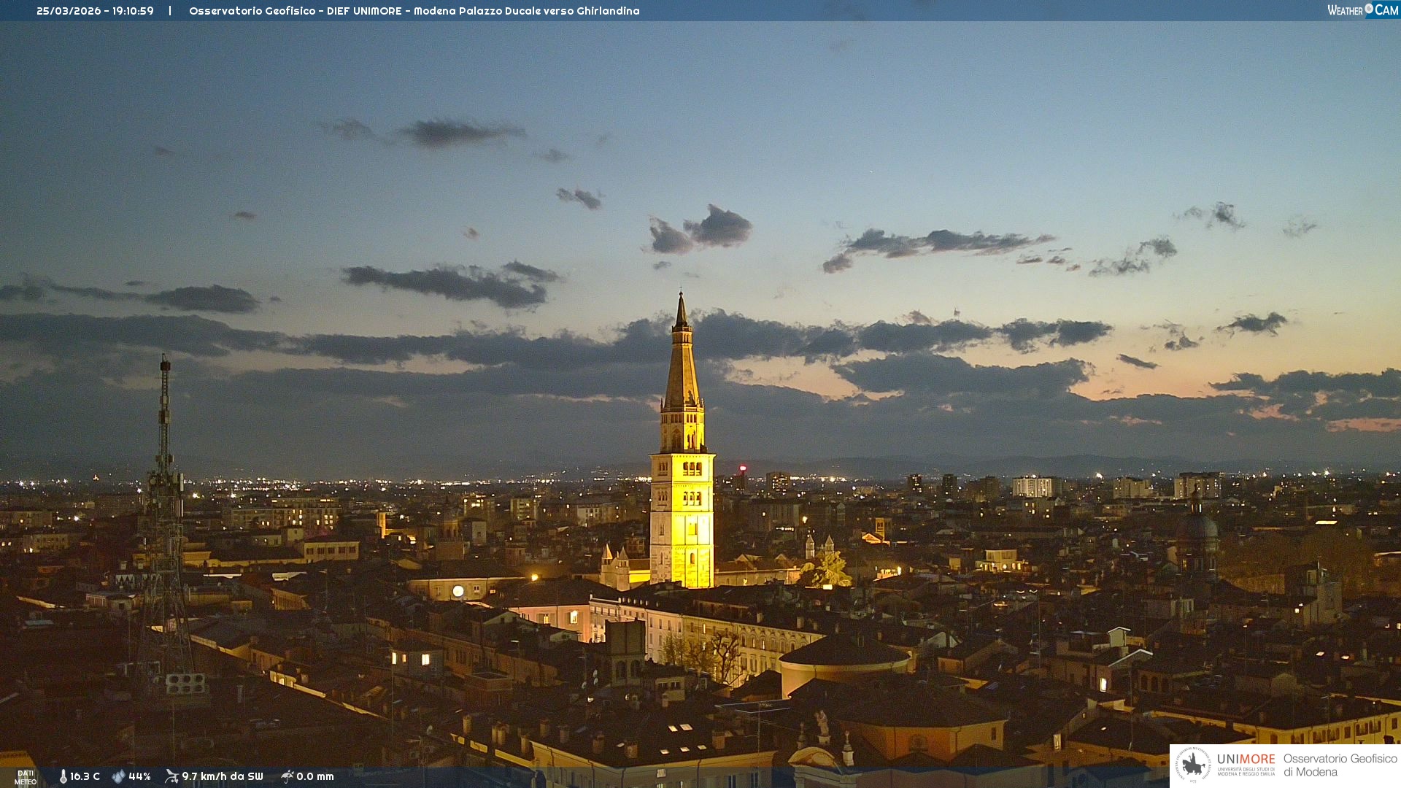Click the humidity water drops icon

point(118,776)
